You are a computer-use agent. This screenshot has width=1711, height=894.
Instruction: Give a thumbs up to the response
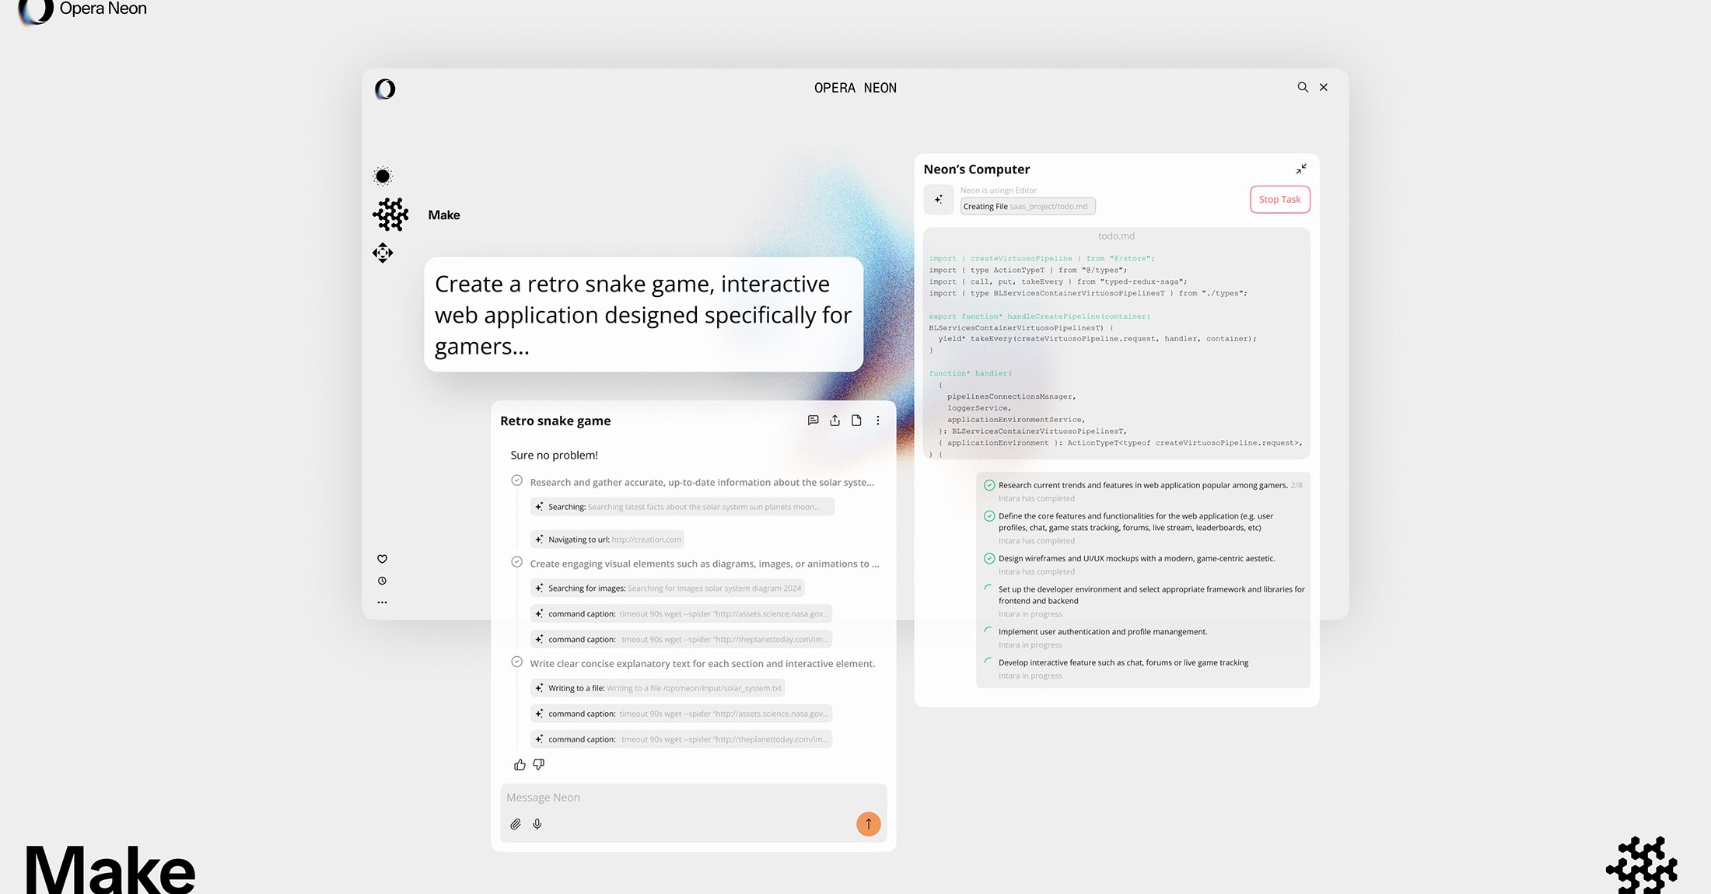point(520,765)
